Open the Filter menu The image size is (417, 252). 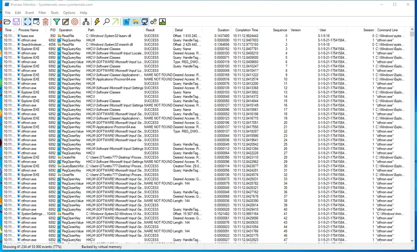click(x=42, y=12)
